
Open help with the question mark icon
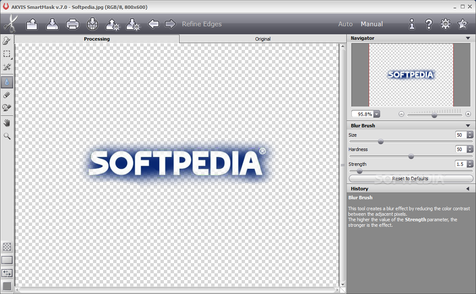429,24
